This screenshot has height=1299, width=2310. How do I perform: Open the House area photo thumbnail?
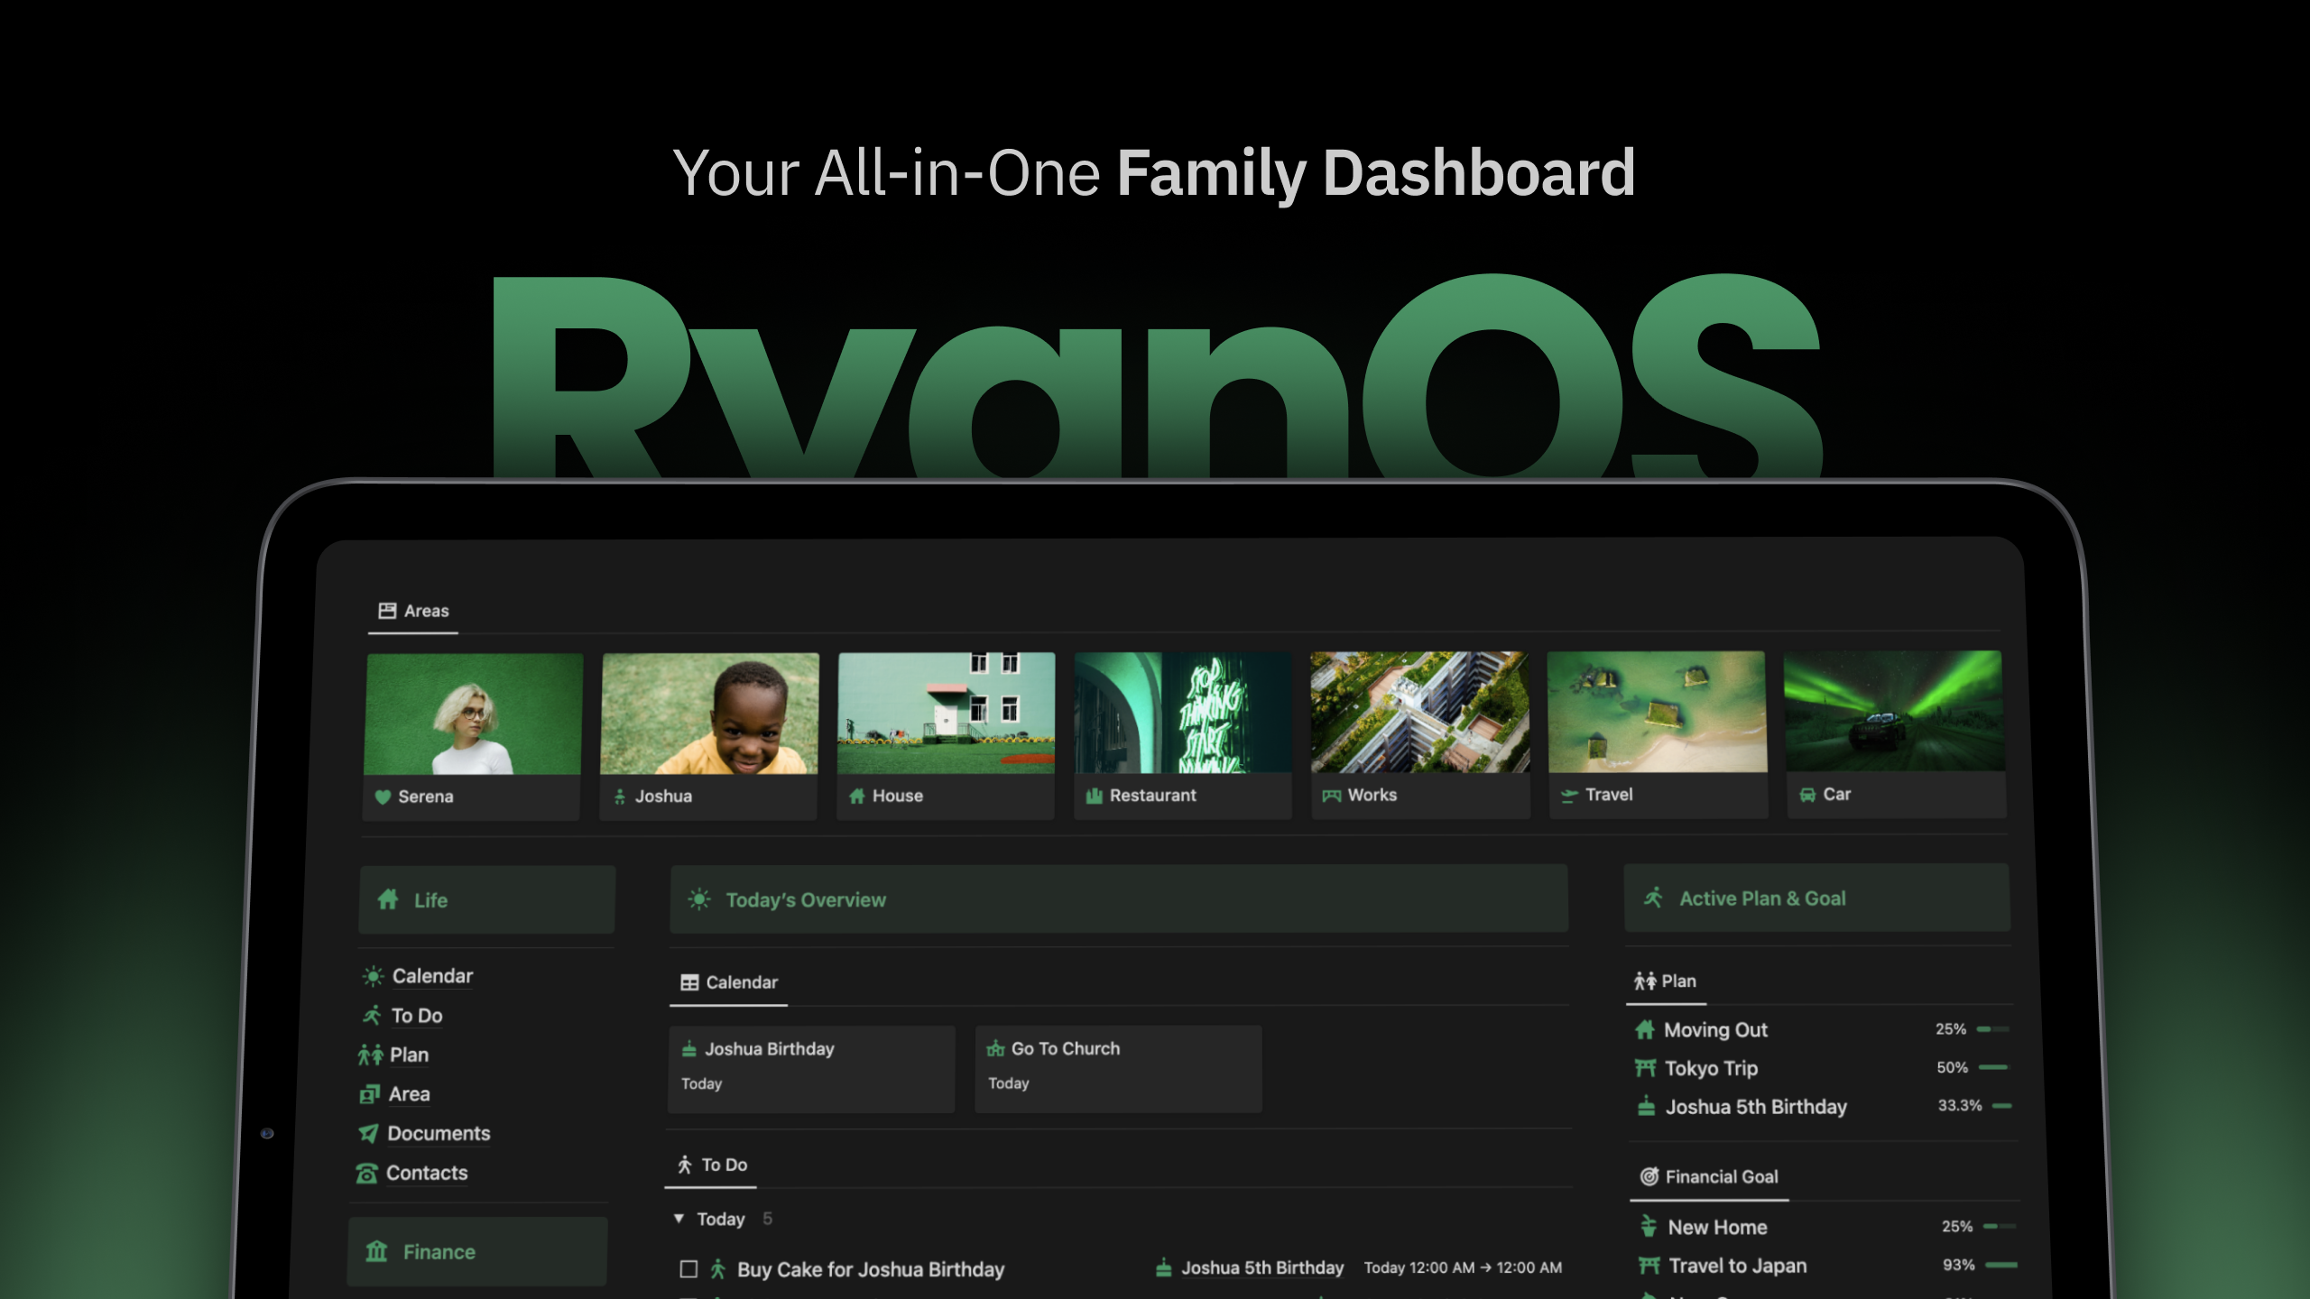[x=947, y=713]
